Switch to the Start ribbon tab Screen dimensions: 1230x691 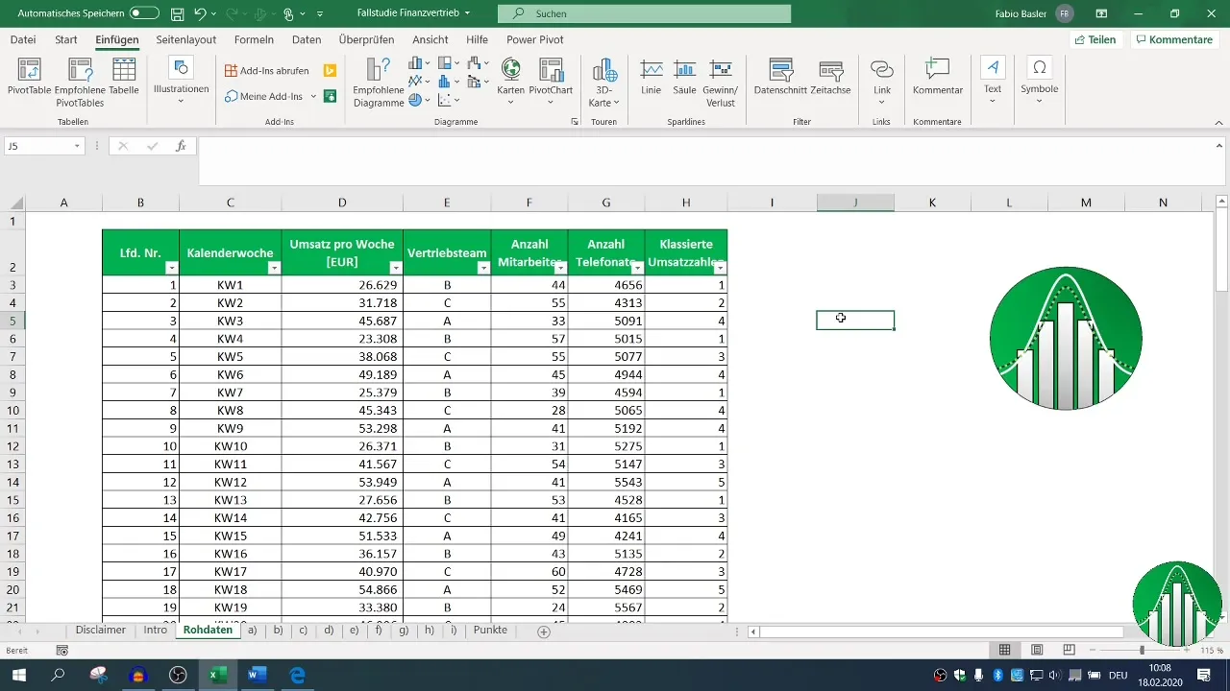(x=66, y=39)
